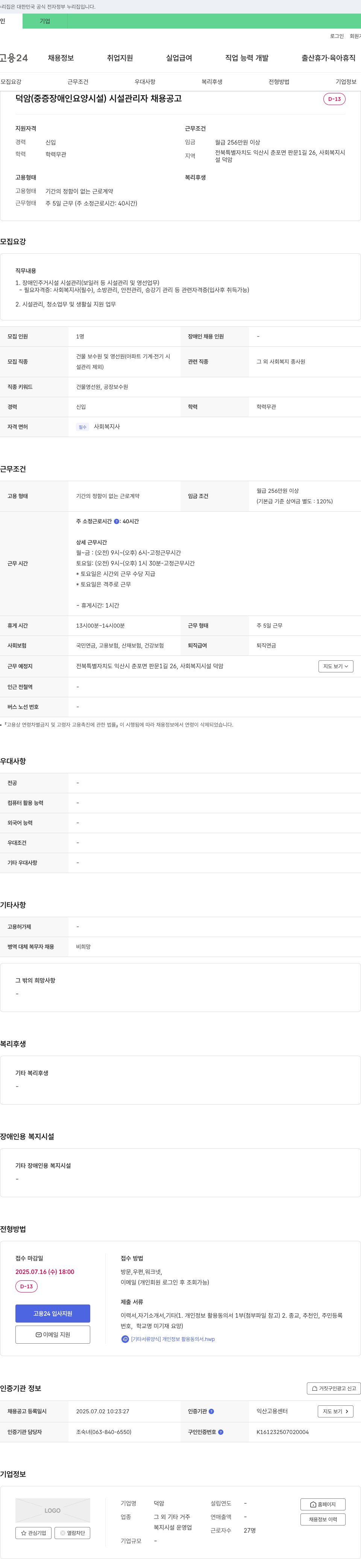Click the company LOGO placeholder image

[x=53, y=1510]
